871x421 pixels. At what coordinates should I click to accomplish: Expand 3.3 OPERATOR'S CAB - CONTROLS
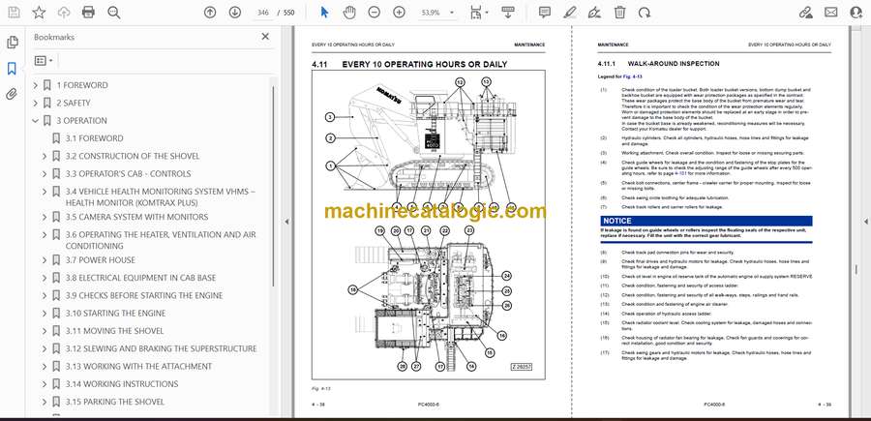[45, 174]
